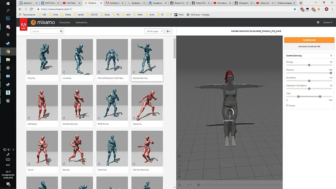Enable the Mirror checkbox
Screen dimensions: 336x189
click(287, 105)
